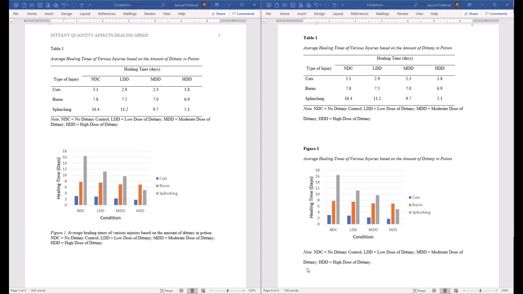The height and width of the screenshot is (294, 523).
Task: Click Quick Print icon in left Word window
Action: point(56,5)
